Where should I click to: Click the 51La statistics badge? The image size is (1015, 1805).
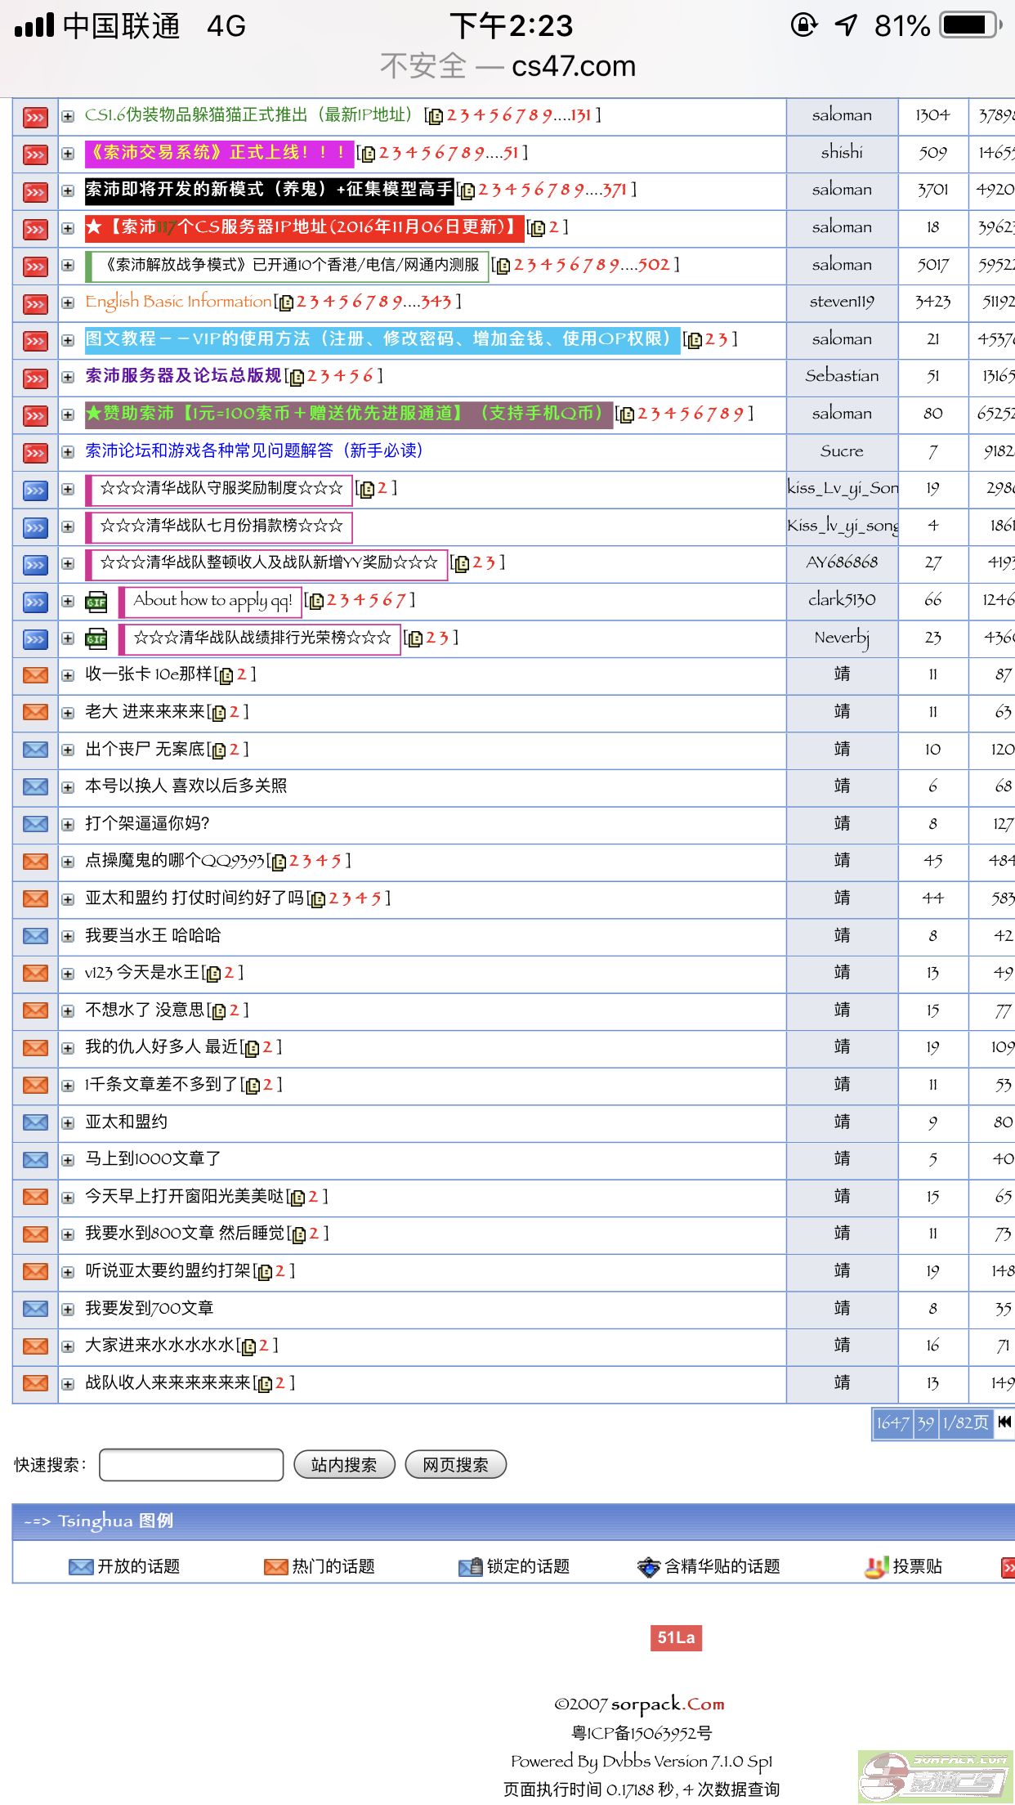676,1637
